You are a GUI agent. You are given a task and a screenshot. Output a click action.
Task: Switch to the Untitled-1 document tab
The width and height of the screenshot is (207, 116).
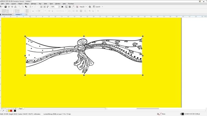click(x=19, y=15)
